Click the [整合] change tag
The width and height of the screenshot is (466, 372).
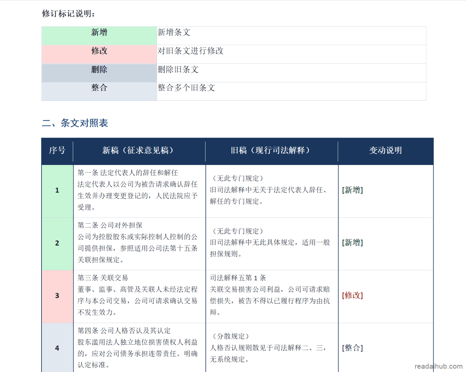pos(352,348)
